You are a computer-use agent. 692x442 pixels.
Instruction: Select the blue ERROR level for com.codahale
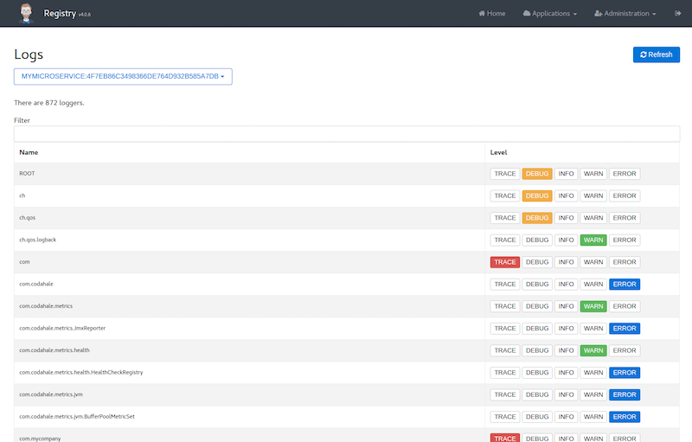point(624,285)
